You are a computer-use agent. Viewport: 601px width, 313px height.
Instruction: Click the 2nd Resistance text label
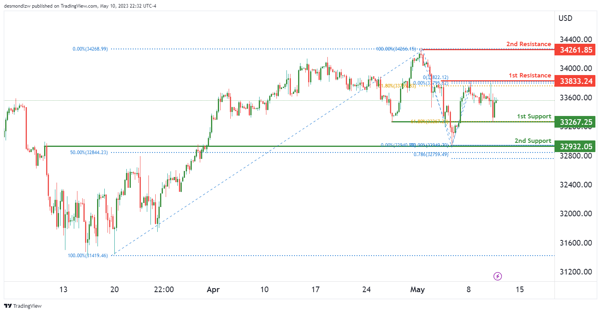528,44
